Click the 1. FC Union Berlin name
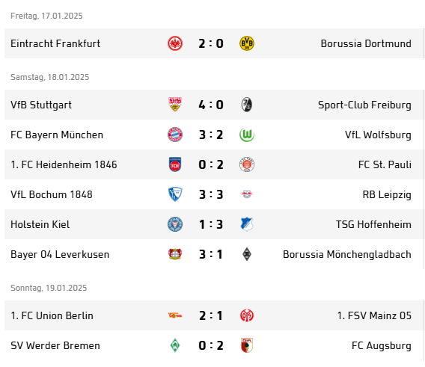The height and width of the screenshot is (367, 425). 52,316
